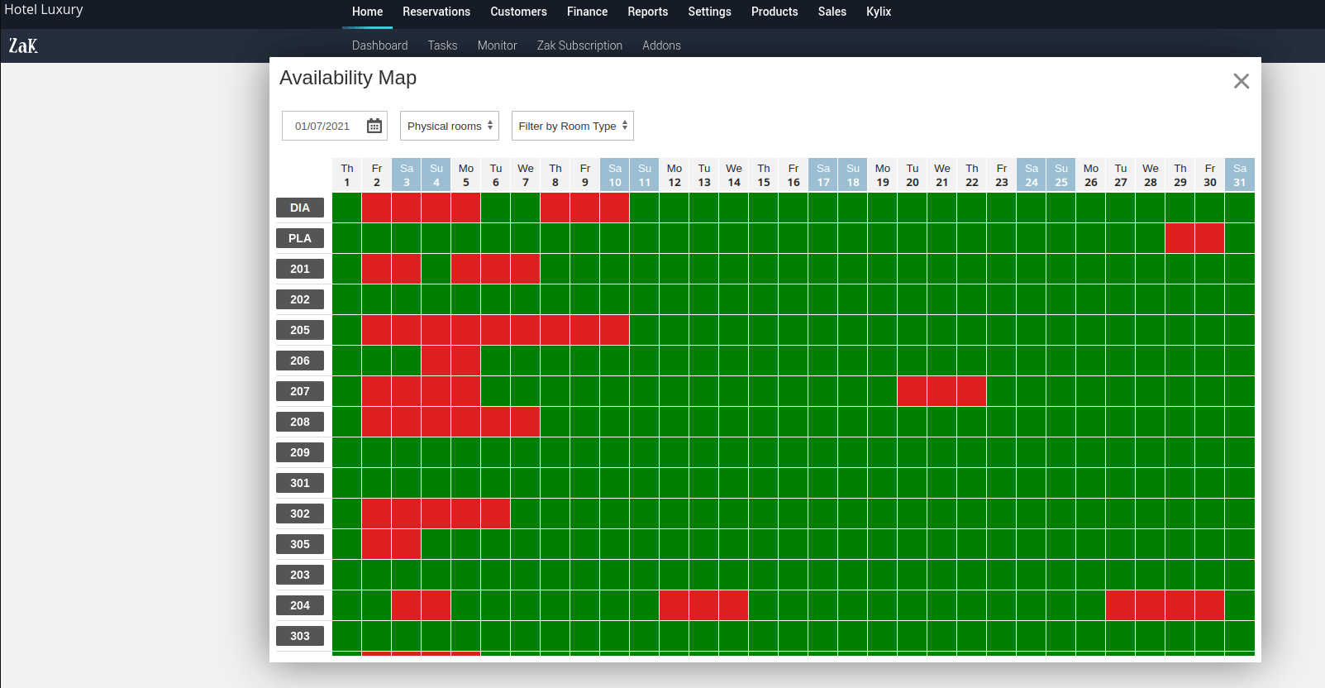Select room 209 label

tap(300, 452)
